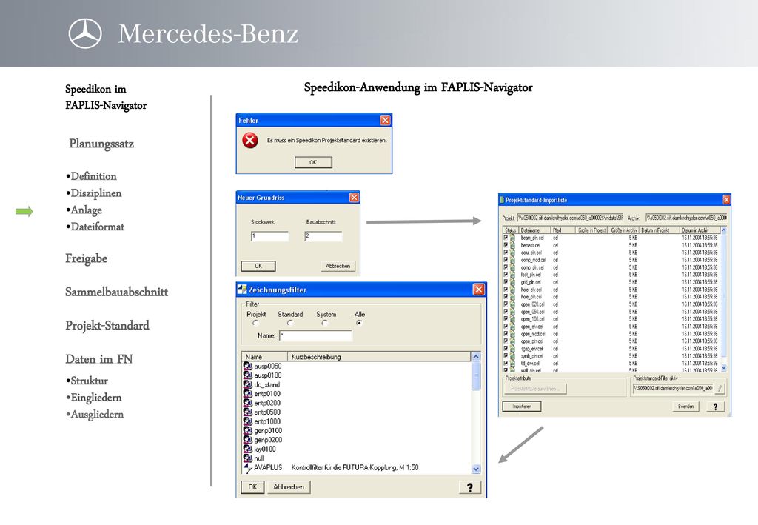
Task: Click filter icon beside genp0100
Action: [x=247, y=430]
